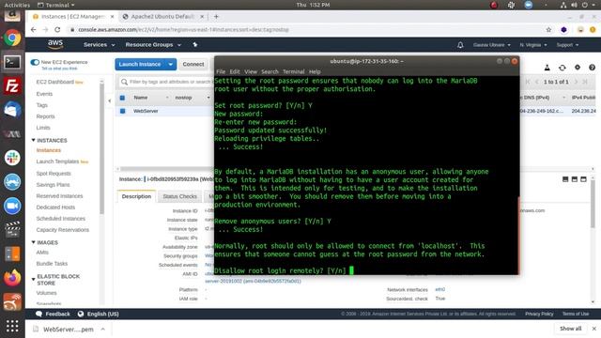Click the Feedback link in footer

[x=54, y=314]
